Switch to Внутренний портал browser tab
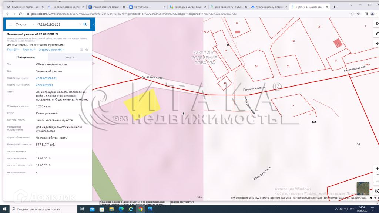 (x=26, y=7)
